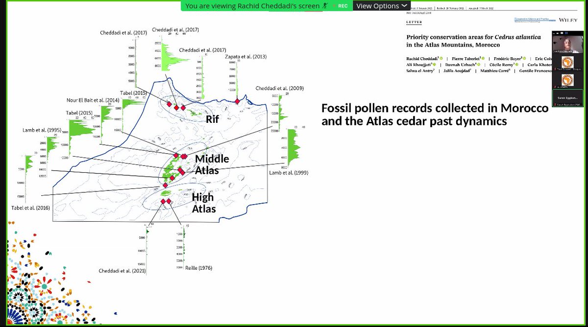Click the 'Cheddadi et al. (2021)' citation

122,271
